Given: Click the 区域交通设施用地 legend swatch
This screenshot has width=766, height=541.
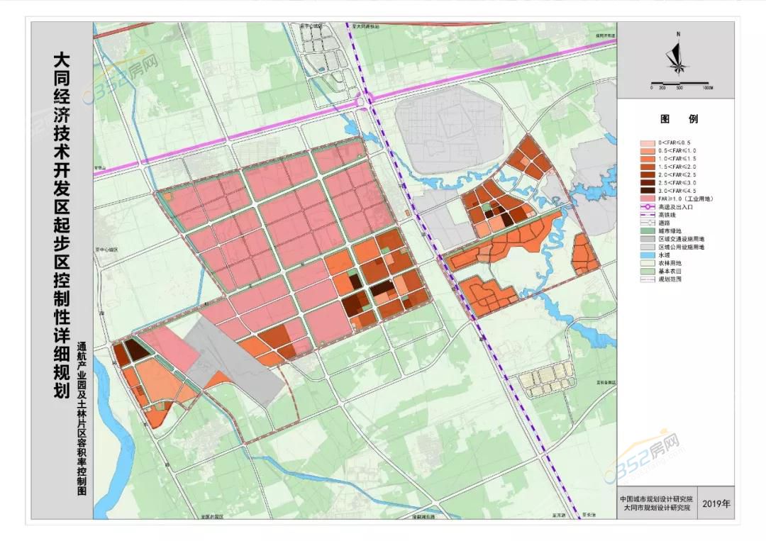Looking at the screenshot, I should tap(649, 239).
